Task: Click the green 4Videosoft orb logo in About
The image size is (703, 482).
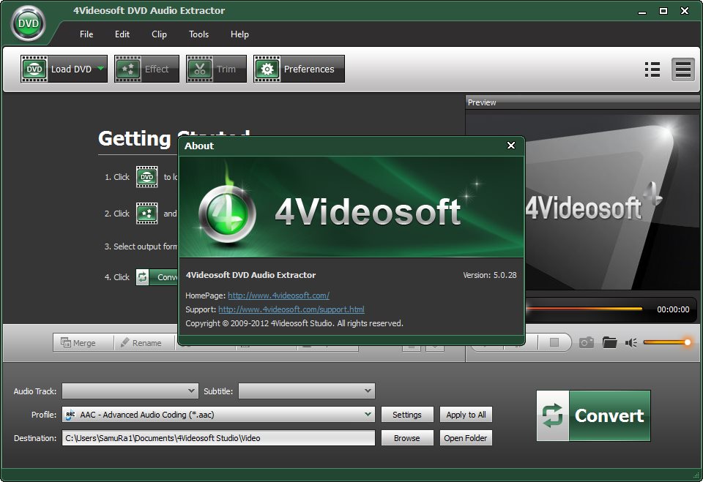Action: coord(227,213)
